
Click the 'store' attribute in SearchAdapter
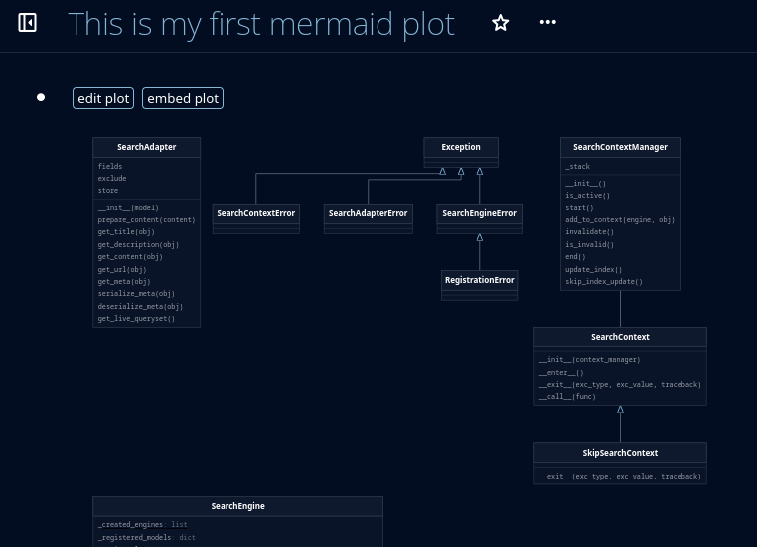tap(108, 190)
